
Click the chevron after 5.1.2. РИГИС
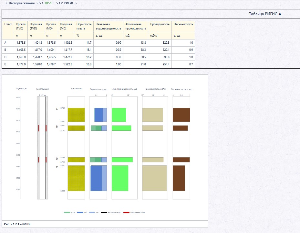[x=76, y=3]
